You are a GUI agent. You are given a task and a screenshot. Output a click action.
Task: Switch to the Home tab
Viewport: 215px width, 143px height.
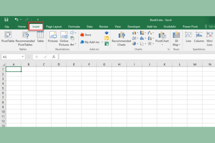(21, 26)
